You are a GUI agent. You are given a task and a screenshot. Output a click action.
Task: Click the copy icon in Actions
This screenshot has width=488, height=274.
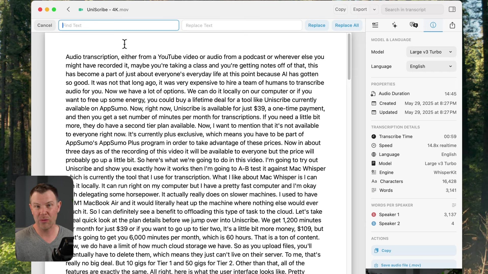coord(376,251)
